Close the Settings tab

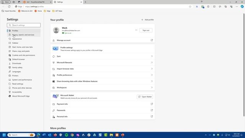coord(81,2)
